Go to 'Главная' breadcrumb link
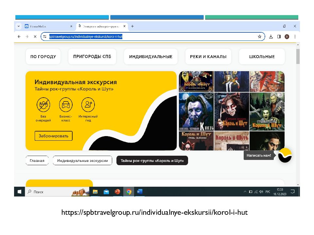This screenshot has height=235, width=314. click(x=37, y=161)
